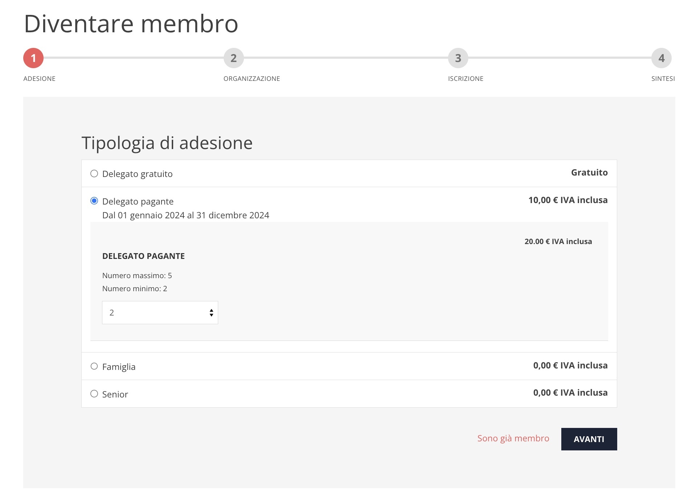Click the Diventare membro page title
The image size is (692, 499).
coord(131,23)
